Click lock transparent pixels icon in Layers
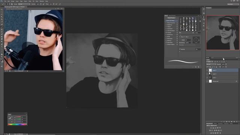 [x=210, y=67]
